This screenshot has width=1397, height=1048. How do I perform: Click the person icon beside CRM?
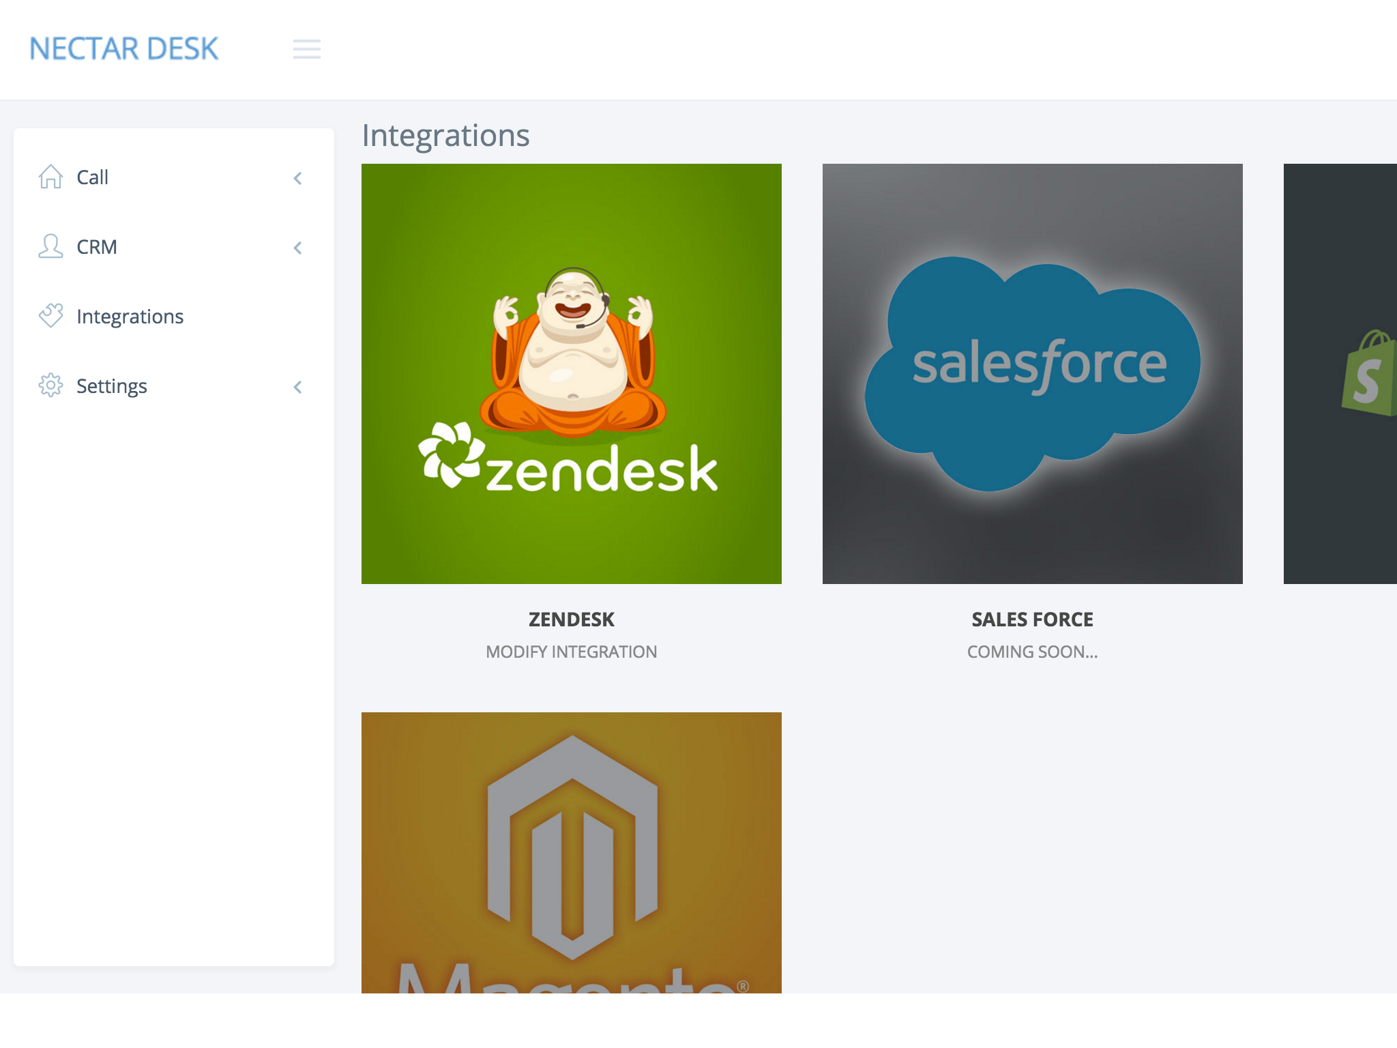(x=50, y=246)
